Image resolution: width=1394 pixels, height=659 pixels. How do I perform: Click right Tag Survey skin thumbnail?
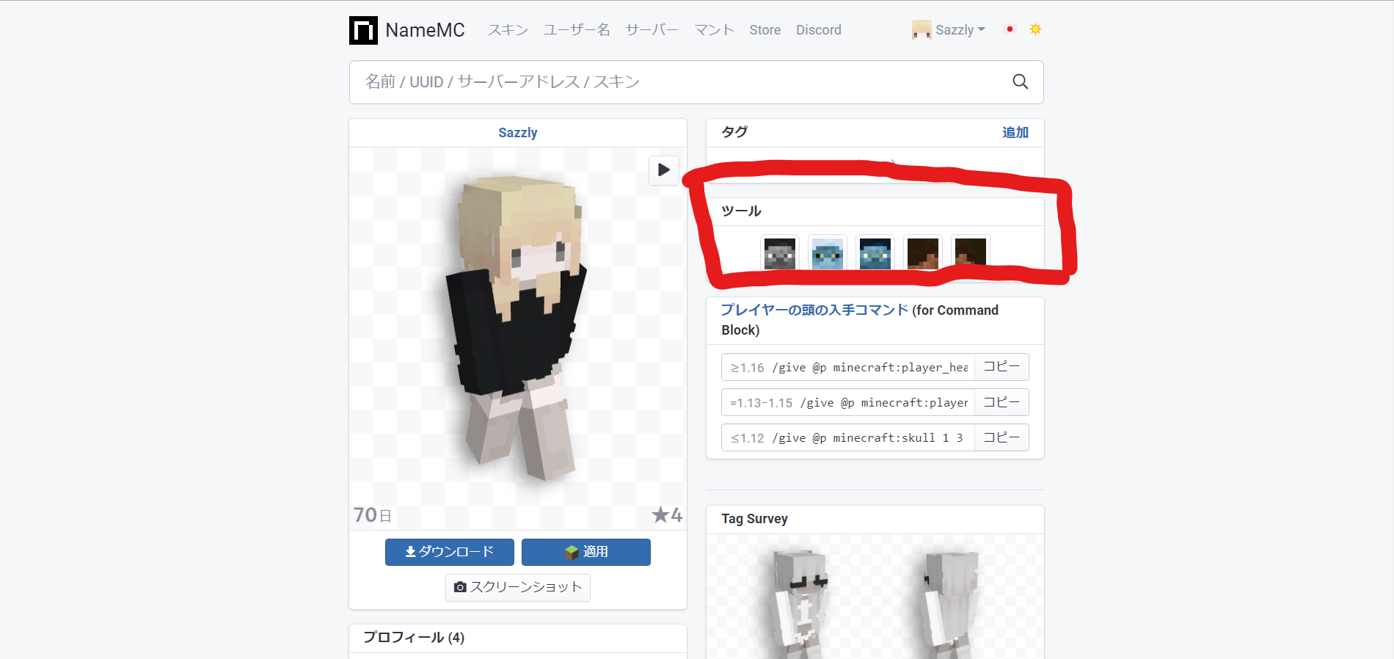click(x=950, y=603)
